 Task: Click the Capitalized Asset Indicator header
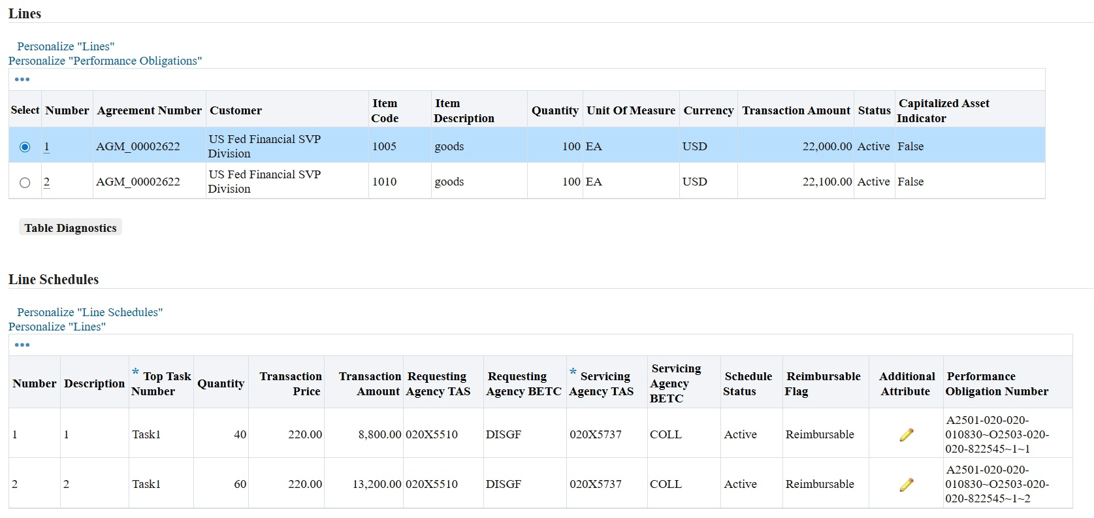click(x=943, y=110)
